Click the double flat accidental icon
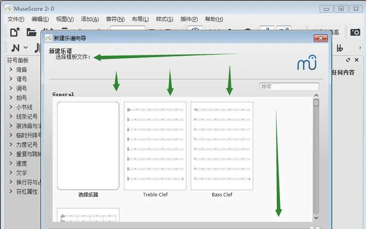 coord(340,48)
